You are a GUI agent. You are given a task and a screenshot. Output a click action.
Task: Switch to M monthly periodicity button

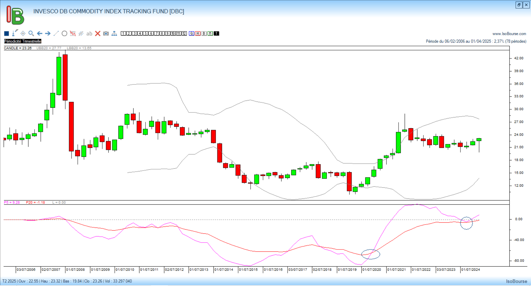click(210, 34)
